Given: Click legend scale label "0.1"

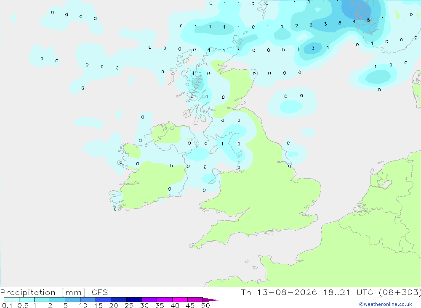Looking at the screenshot, I should 7,305.
